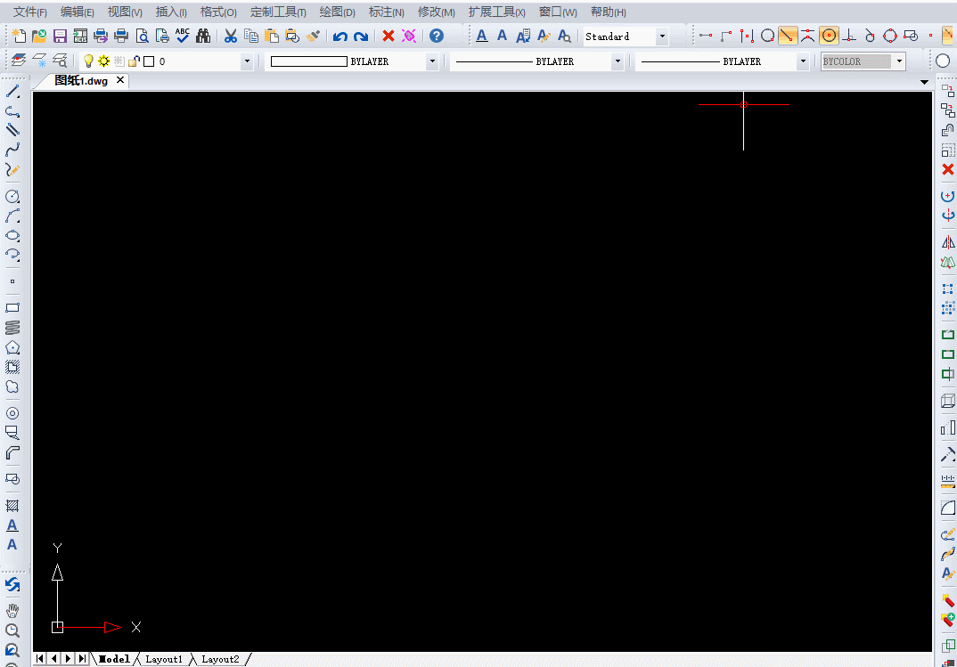Jump to first layout tab arrow
The height and width of the screenshot is (667, 957).
(40, 658)
